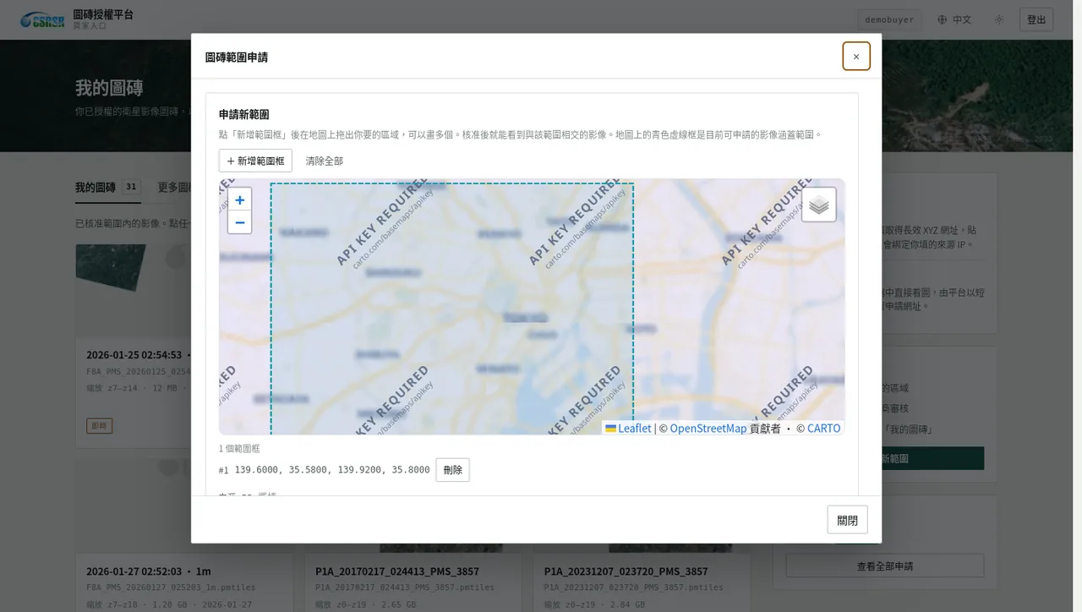The width and height of the screenshot is (1082, 612).
Task: Click the 2026-01-27 02:52:03 card title
Action: pos(149,571)
